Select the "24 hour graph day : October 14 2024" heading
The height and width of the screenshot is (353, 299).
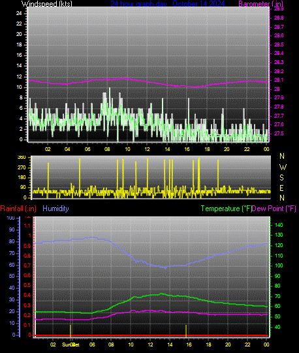(168, 3)
